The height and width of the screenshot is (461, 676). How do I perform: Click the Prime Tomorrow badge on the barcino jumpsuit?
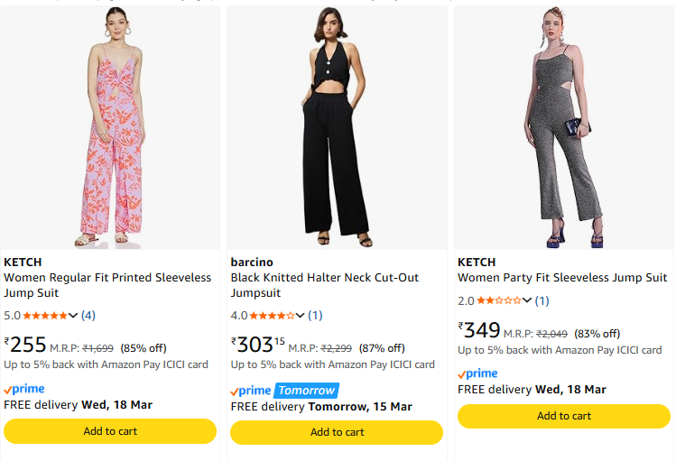283,391
